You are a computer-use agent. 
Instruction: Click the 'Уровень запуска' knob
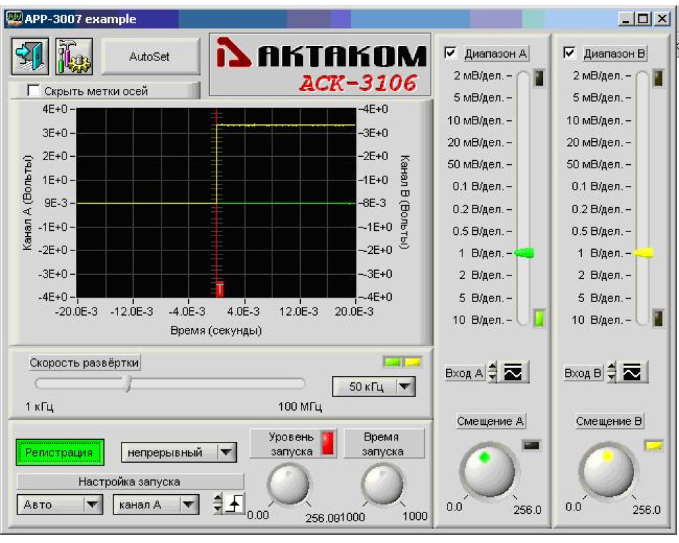(x=289, y=484)
